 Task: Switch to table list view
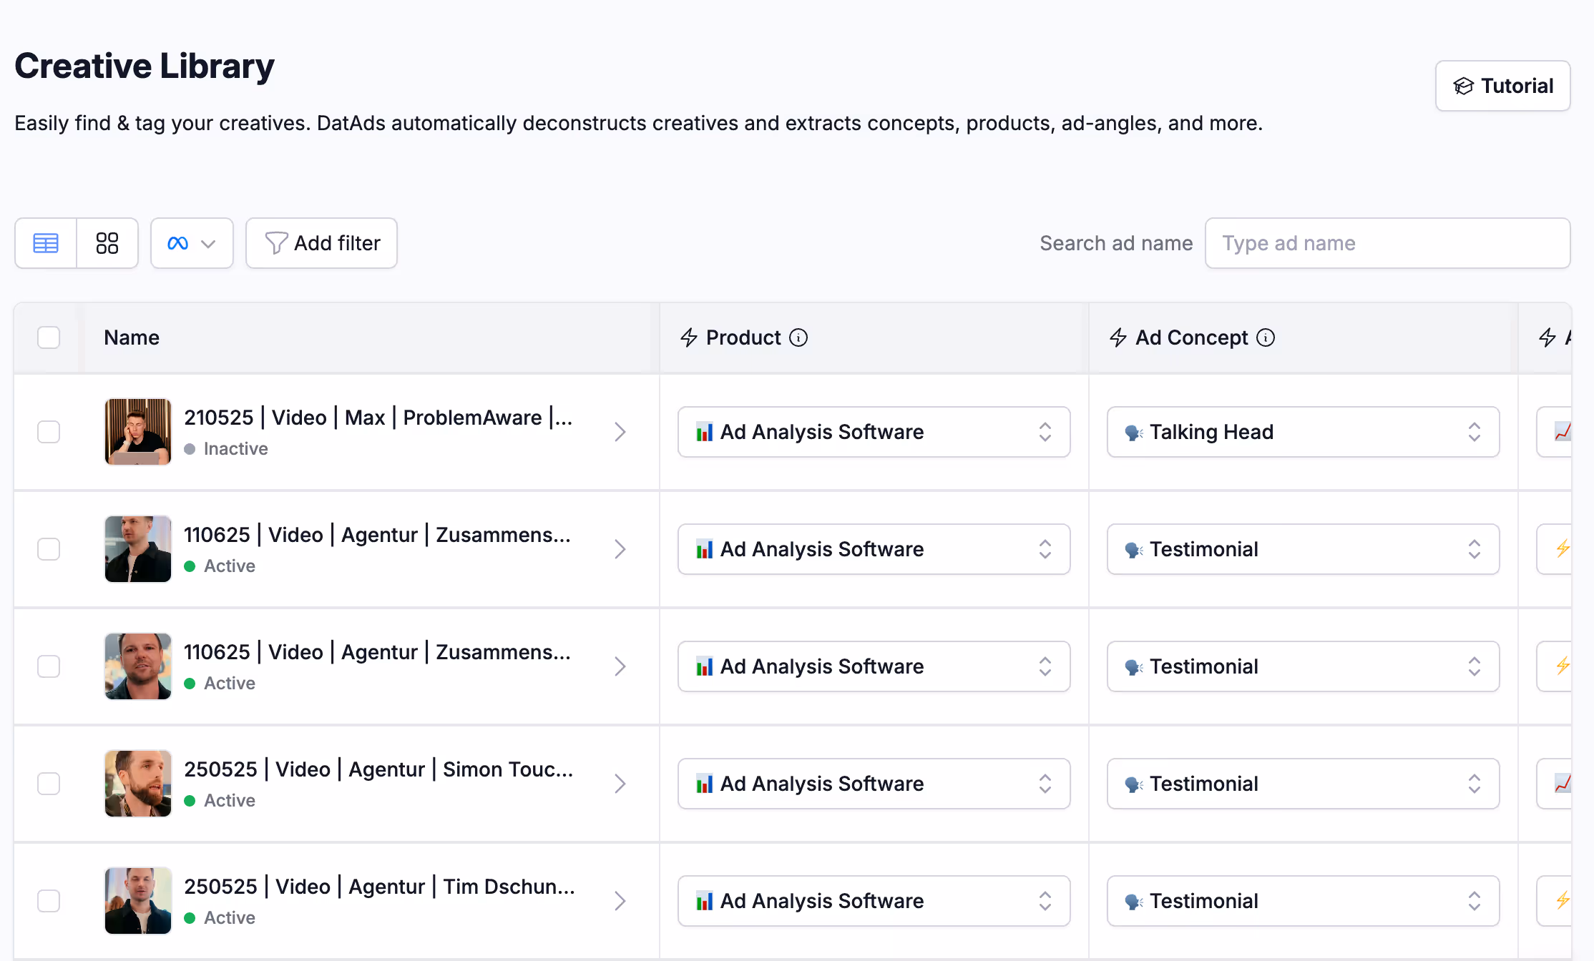pyautogui.click(x=46, y=243)
